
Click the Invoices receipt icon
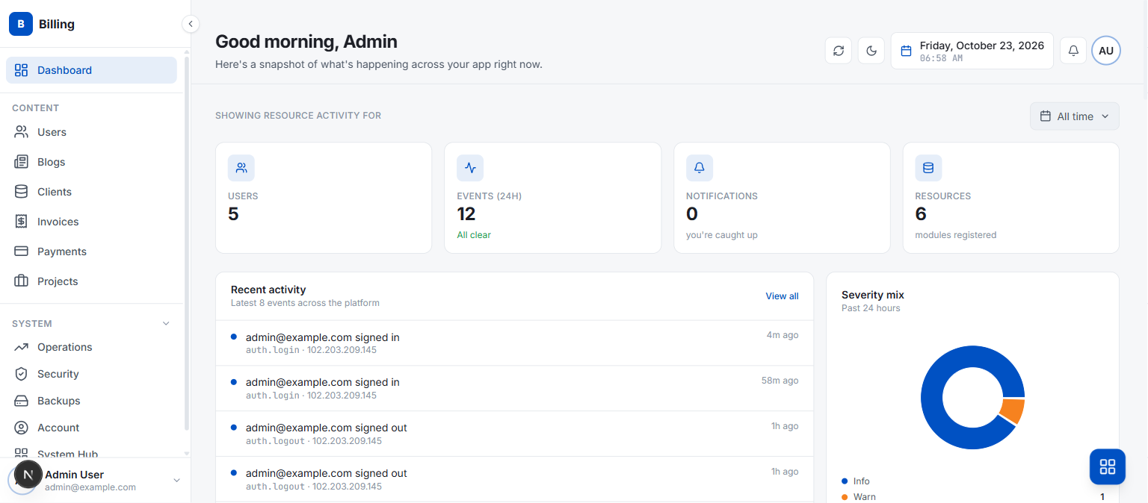click(22, 222)
